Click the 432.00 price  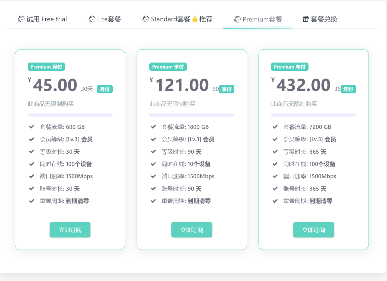(x=304, y=85)
